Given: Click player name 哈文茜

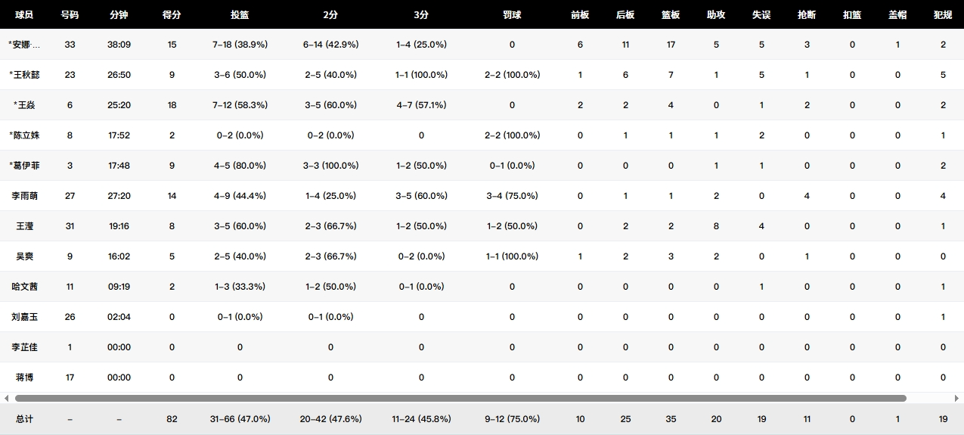Looking at the screenshot, I should click(24, 287).
